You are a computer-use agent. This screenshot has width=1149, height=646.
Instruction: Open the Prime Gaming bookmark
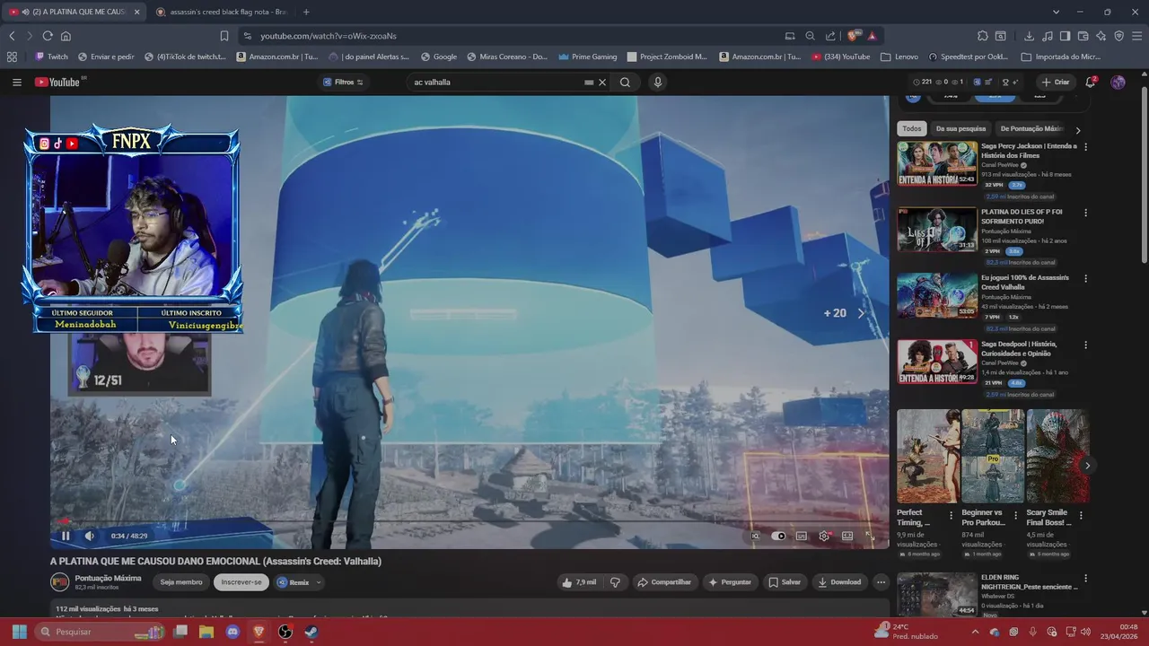587,57
